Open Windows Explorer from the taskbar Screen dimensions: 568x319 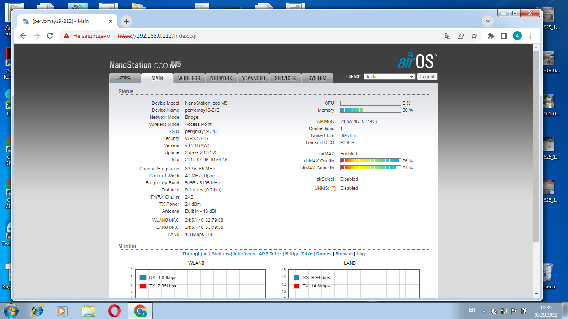pyautogui.click(x=89, y=311)
